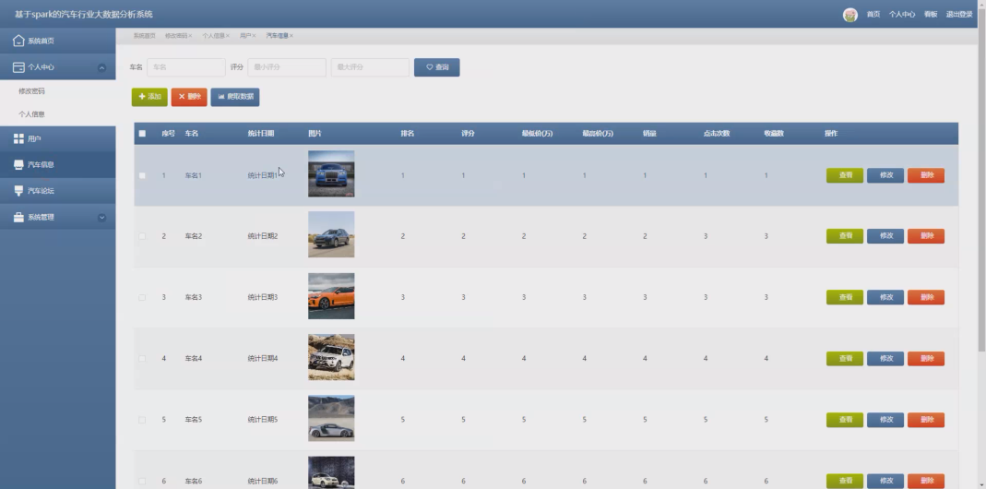Select the 用户 grid icon in sidebar
This screenshot has width=986, height=489.
coord(18,138)
